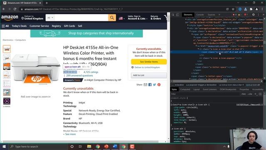This screenshot has height=150, width=266.
Task: Open Gift Cards nav item
Action: pos(69,26)
